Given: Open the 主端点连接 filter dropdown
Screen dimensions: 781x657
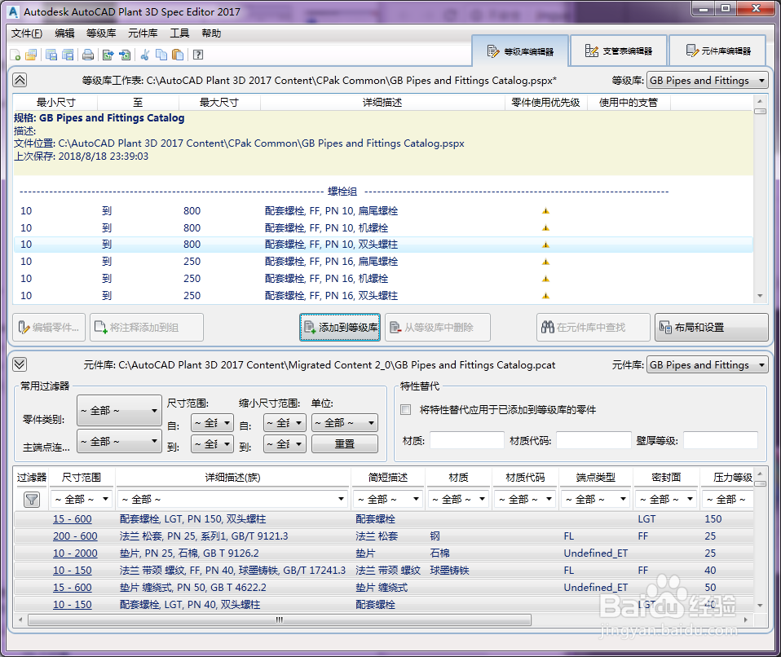Looking at the screenshot, I should [x=119, y=441].
